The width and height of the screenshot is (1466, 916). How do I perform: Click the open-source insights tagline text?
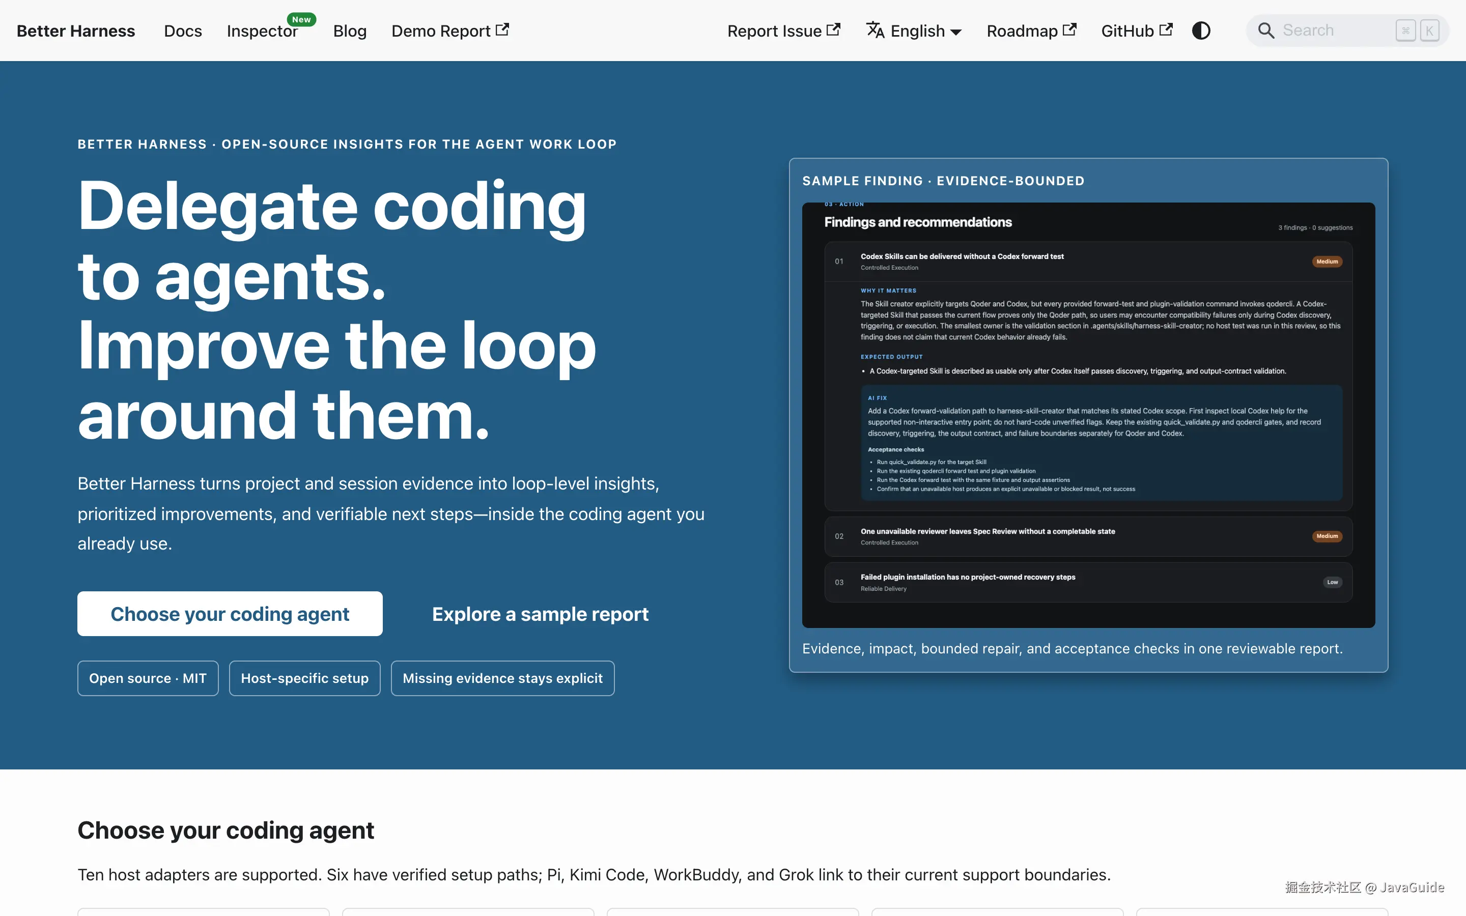tap(347, 144)
